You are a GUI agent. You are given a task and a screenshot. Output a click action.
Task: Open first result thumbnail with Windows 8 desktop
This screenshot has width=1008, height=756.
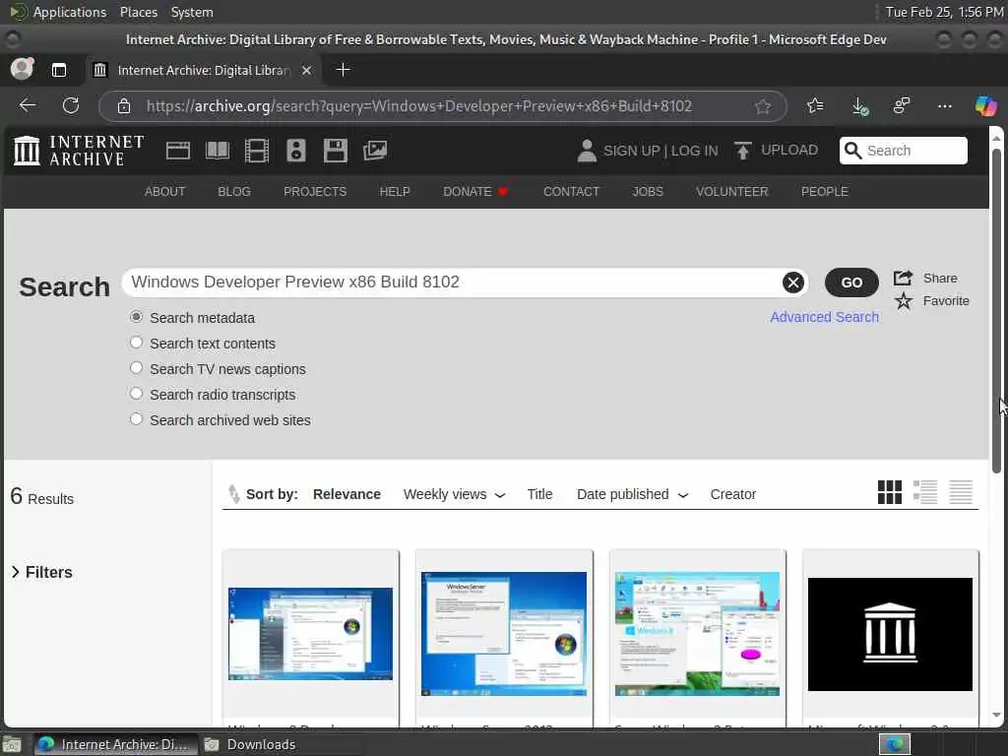[x=310, y=633]
